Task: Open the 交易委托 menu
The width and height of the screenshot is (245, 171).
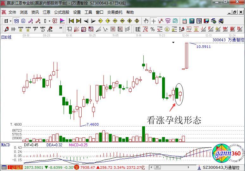Action: [x=115, y=12]
